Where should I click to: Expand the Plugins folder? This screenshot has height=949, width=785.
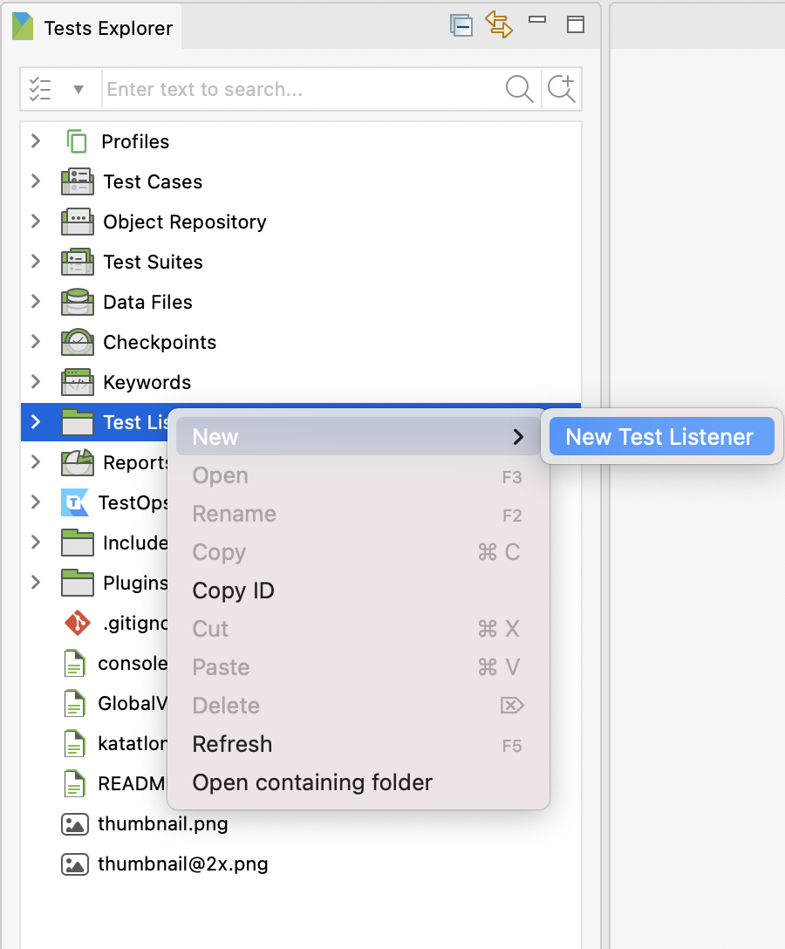(35, 583)
